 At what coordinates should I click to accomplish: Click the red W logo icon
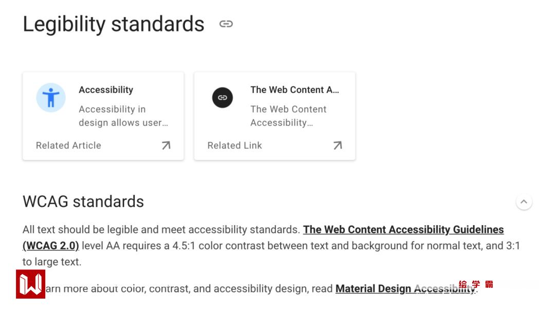30,284
